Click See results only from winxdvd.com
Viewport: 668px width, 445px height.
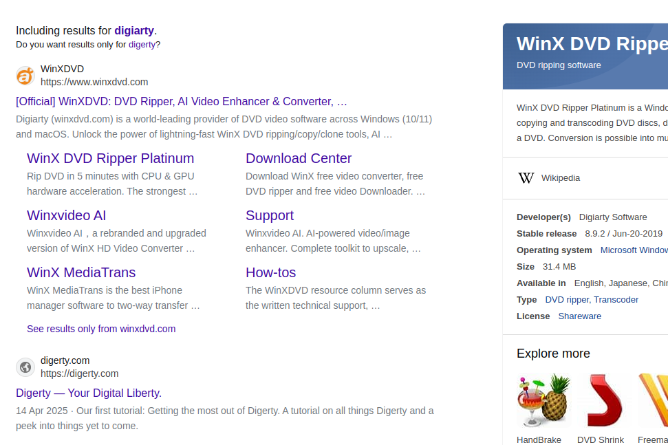point(101,329)
